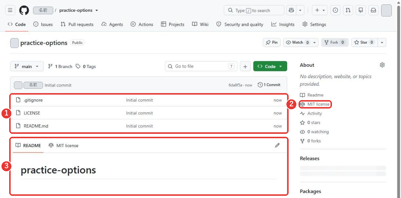The image size is (401, 198).
Task: Open the user avatar menu
Action: tap(386, 11)
